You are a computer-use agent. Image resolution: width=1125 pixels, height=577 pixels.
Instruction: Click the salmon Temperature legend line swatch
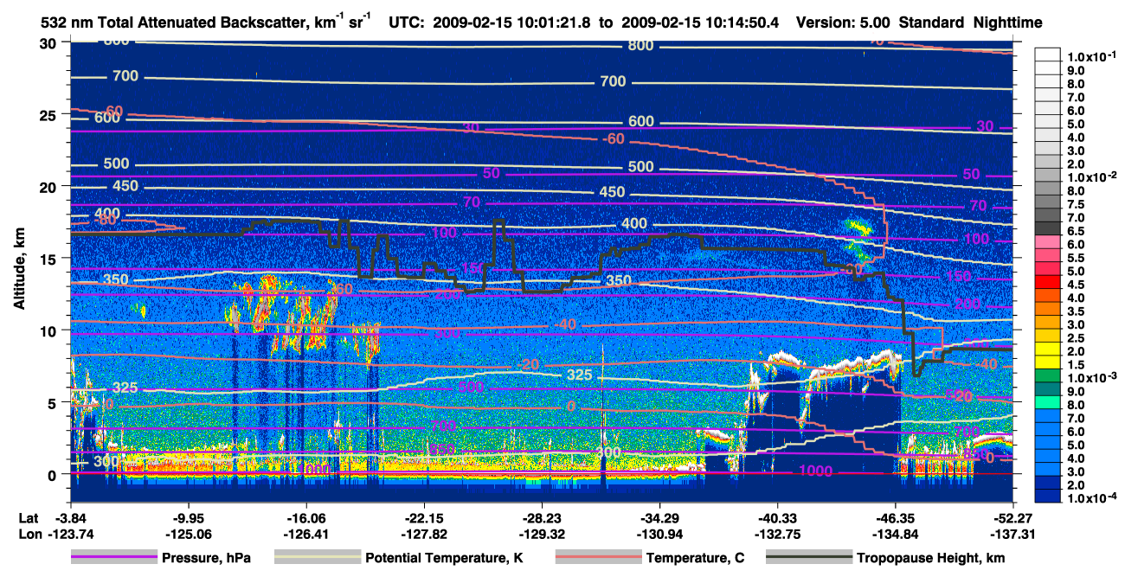[599, 558]
